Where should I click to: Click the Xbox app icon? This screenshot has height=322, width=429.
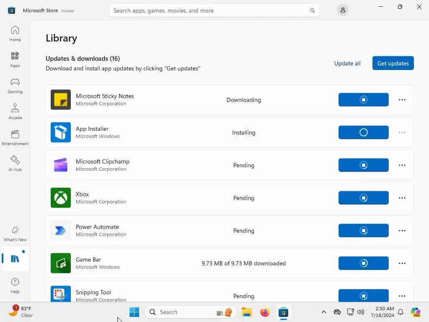coord(61,198)
